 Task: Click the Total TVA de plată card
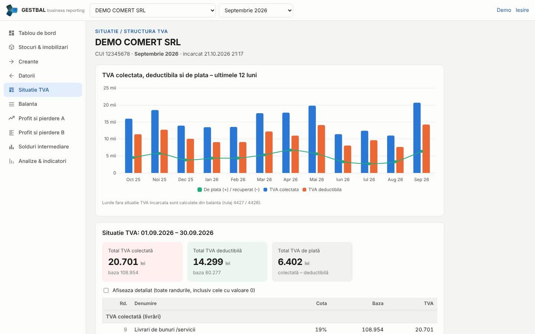(x=312, y=262)
